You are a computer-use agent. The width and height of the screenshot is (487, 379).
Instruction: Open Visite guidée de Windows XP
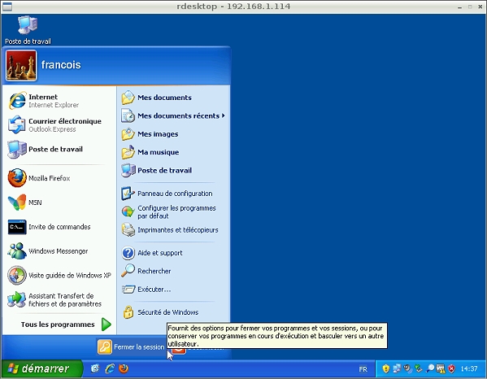(59, 275)
